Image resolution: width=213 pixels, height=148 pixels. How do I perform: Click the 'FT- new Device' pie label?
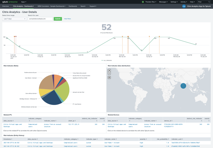pyautogui.click(x=77, y=104)
